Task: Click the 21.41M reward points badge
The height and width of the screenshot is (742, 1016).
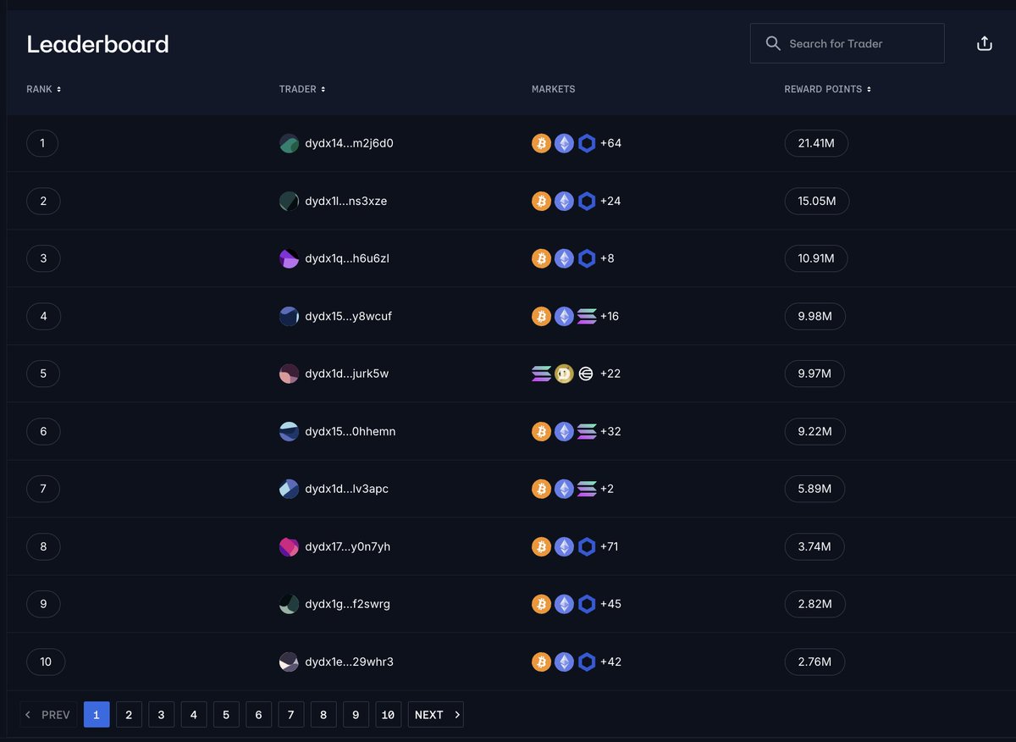Action: point(816,143)
